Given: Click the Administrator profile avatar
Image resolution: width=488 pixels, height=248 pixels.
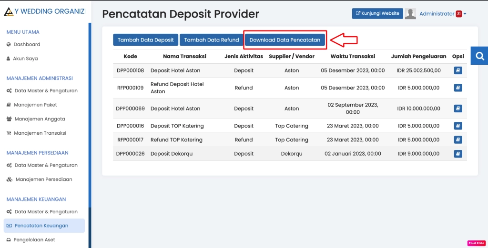Looking at the screenshot, I should point(410,14).
